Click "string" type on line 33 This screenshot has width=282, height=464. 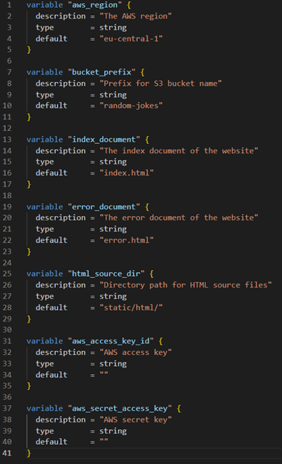pyautogui.click(x=113, y=363)
